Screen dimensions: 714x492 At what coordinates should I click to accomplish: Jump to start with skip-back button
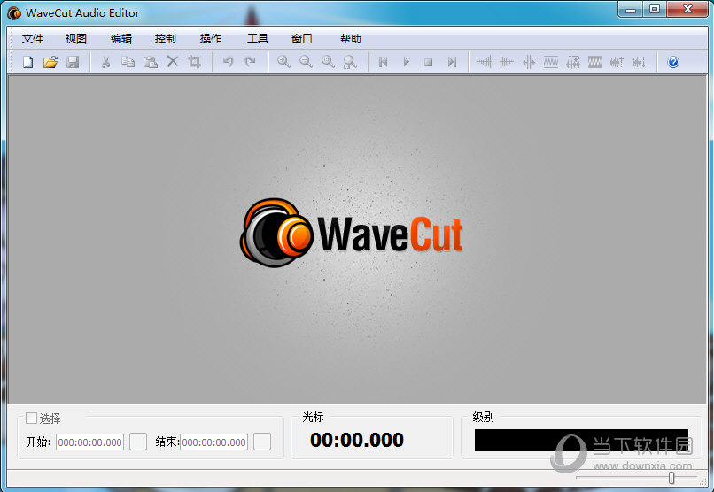point(384,62)
